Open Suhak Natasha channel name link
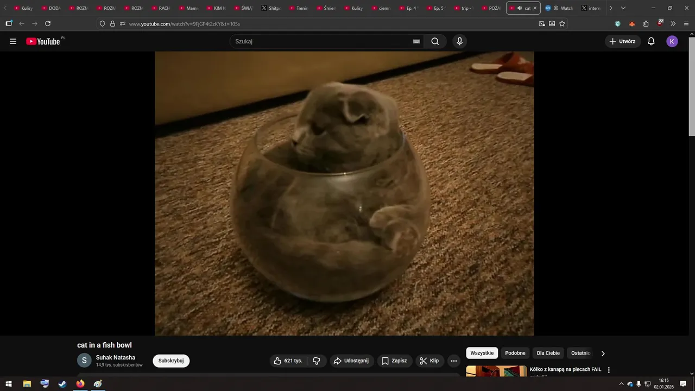The width and height of the screenshot is (695, 391). coord(116,357)
